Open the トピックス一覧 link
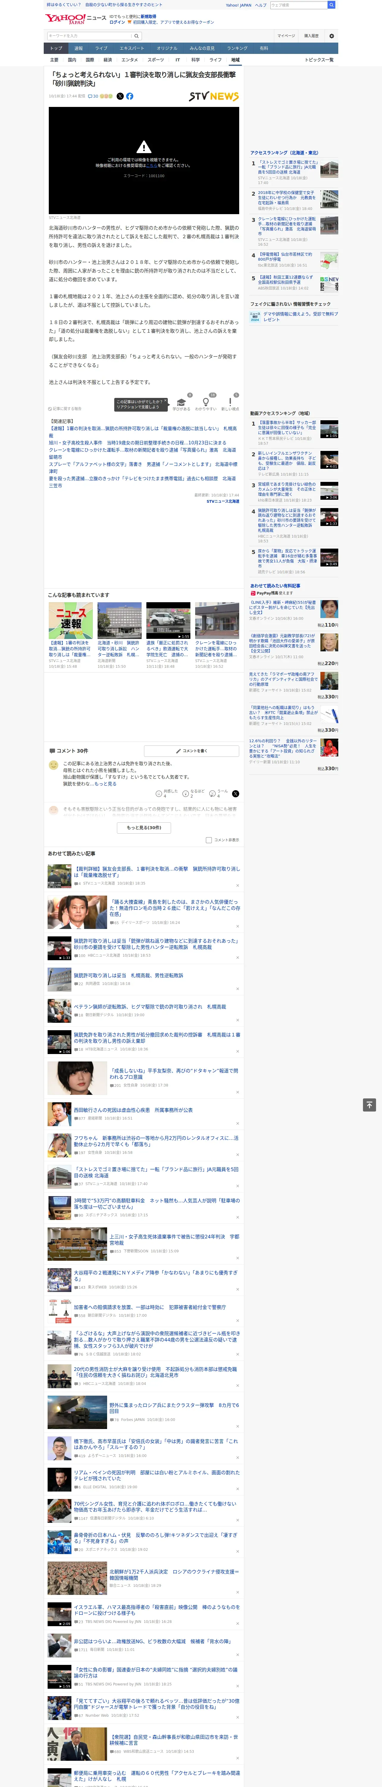382x1787 pixels. (x=319, y=60)
